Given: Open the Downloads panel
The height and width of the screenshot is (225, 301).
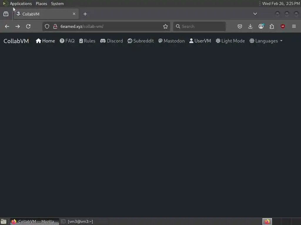Looking at the screenshot, I should [250, 26].
